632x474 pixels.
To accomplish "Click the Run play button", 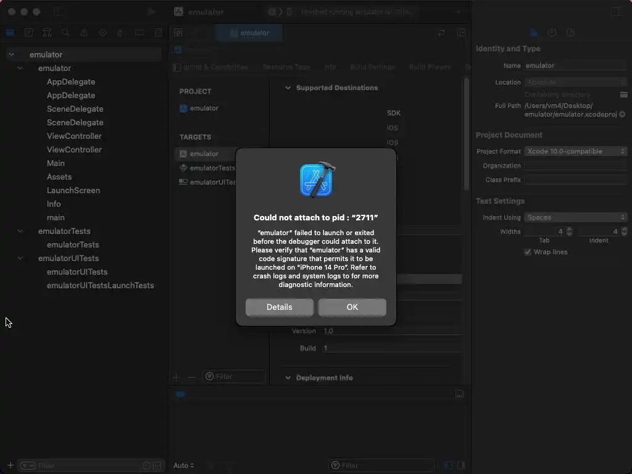I will point(152,12).
